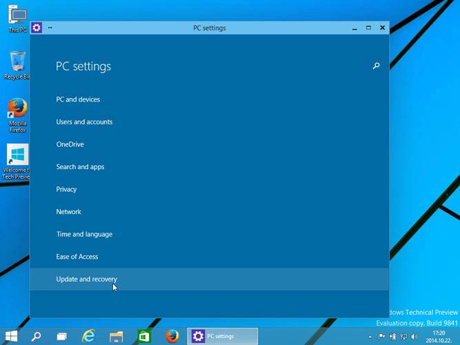The width and height of the screenshot is (460, 345).
Task: Select the Network category
Action: tap(69, 212)
